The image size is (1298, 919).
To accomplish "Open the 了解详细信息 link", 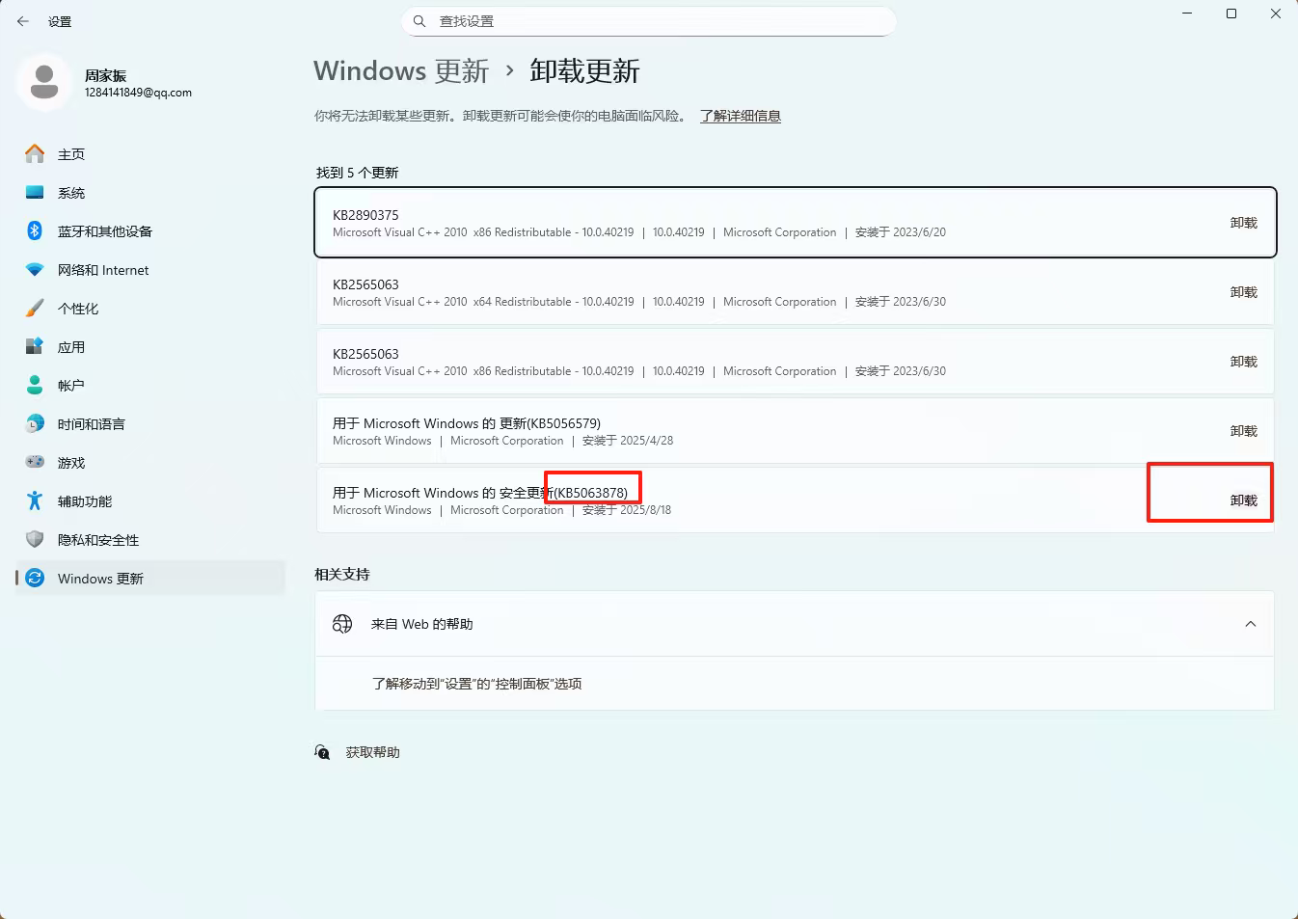I will pyautogui.click(x=740, y=116).
